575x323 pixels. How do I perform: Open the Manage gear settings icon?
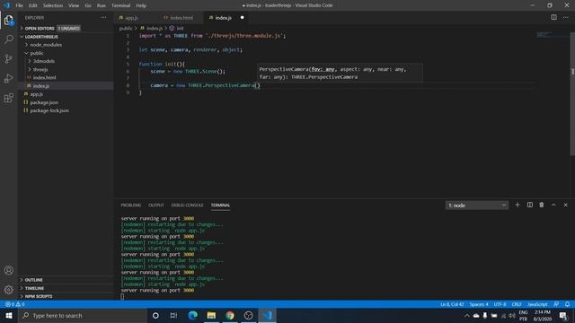[x=8, y=290]
